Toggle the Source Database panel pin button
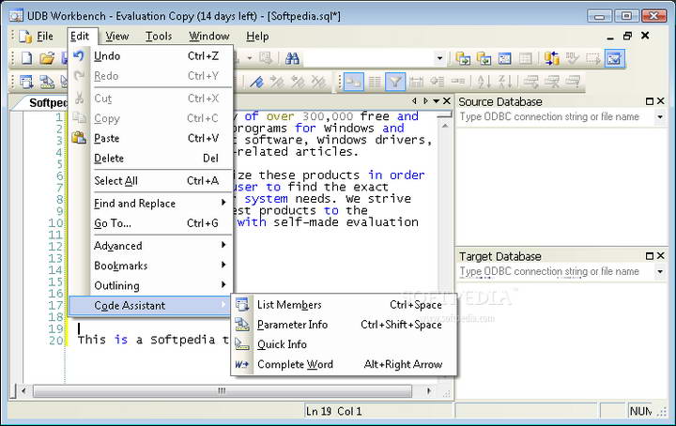676x426 pixels. point(649,101)
